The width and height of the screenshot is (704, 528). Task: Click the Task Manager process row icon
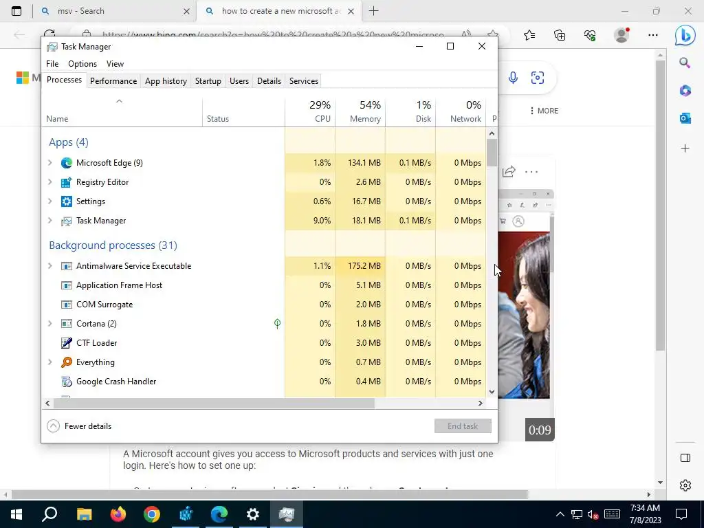67,221
